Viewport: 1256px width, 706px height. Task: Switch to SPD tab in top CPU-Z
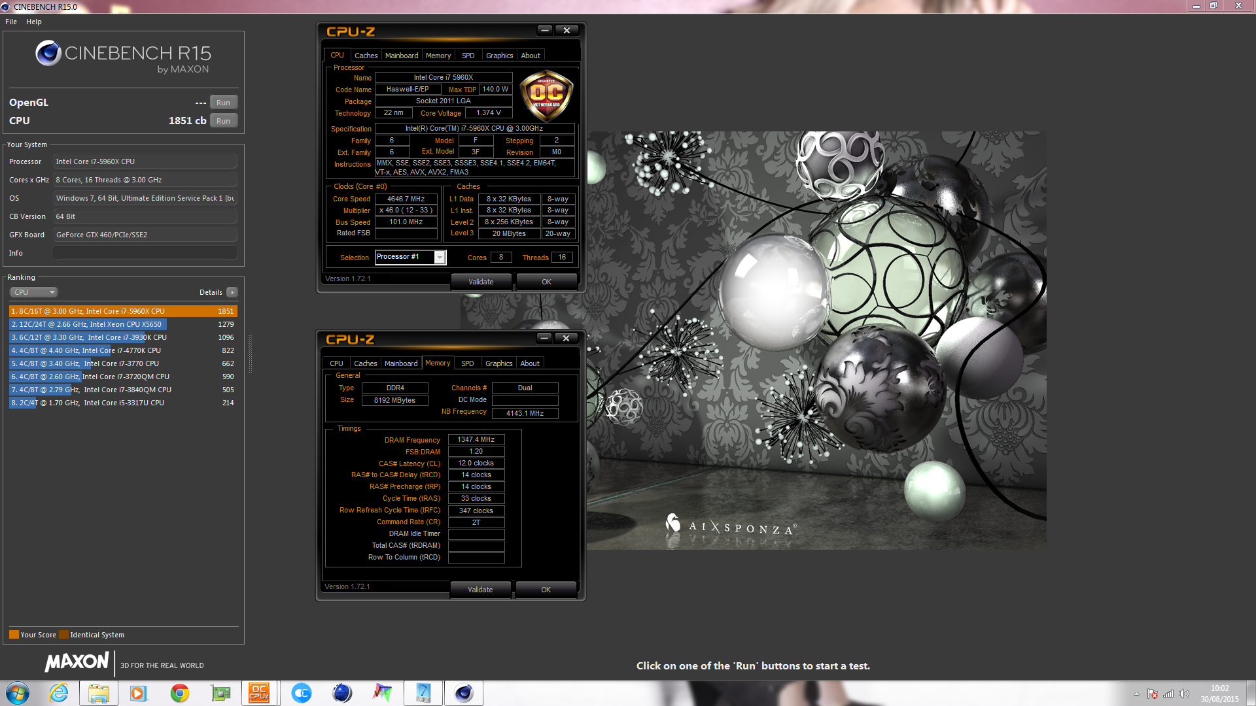click(468, 56)
